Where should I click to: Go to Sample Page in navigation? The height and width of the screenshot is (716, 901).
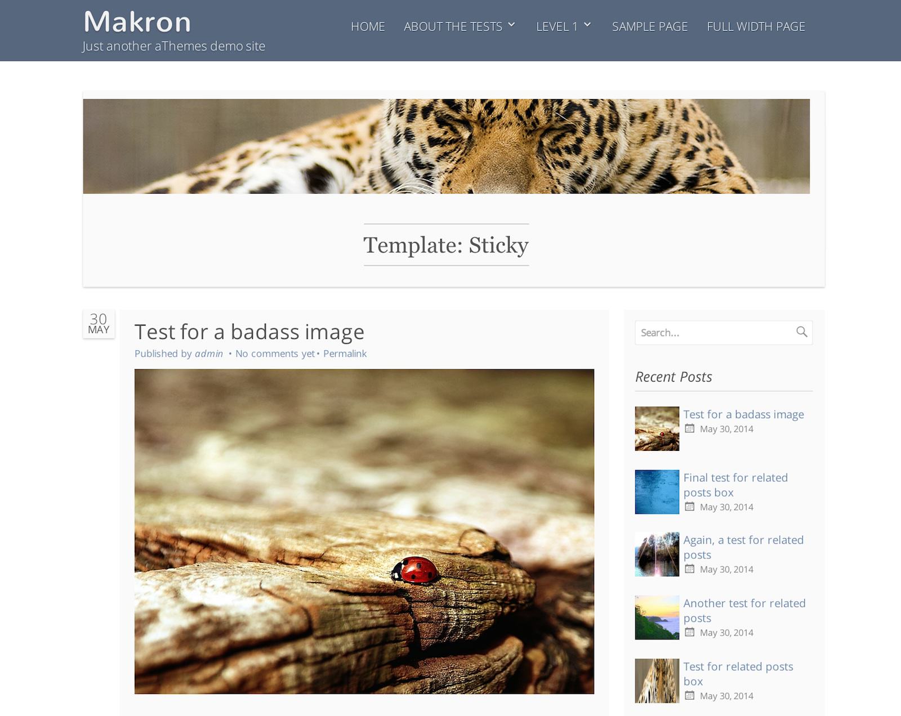click(x=650, y=26)
